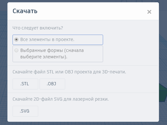
Task: Click empty dialog area right of .SVG button
Action: (x=96, y=111)
